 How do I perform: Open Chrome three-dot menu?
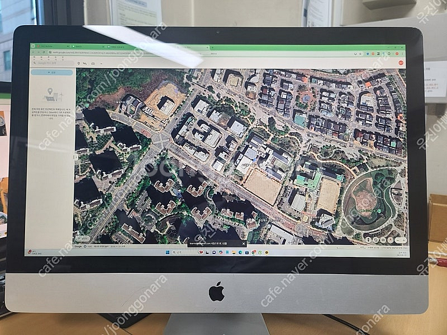point(402,54)
